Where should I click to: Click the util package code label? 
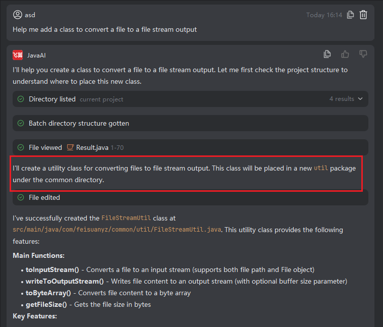[321, 168]
